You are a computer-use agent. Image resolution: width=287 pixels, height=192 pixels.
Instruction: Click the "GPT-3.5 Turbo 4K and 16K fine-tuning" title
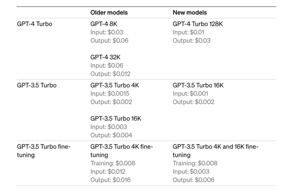(215, 151)
